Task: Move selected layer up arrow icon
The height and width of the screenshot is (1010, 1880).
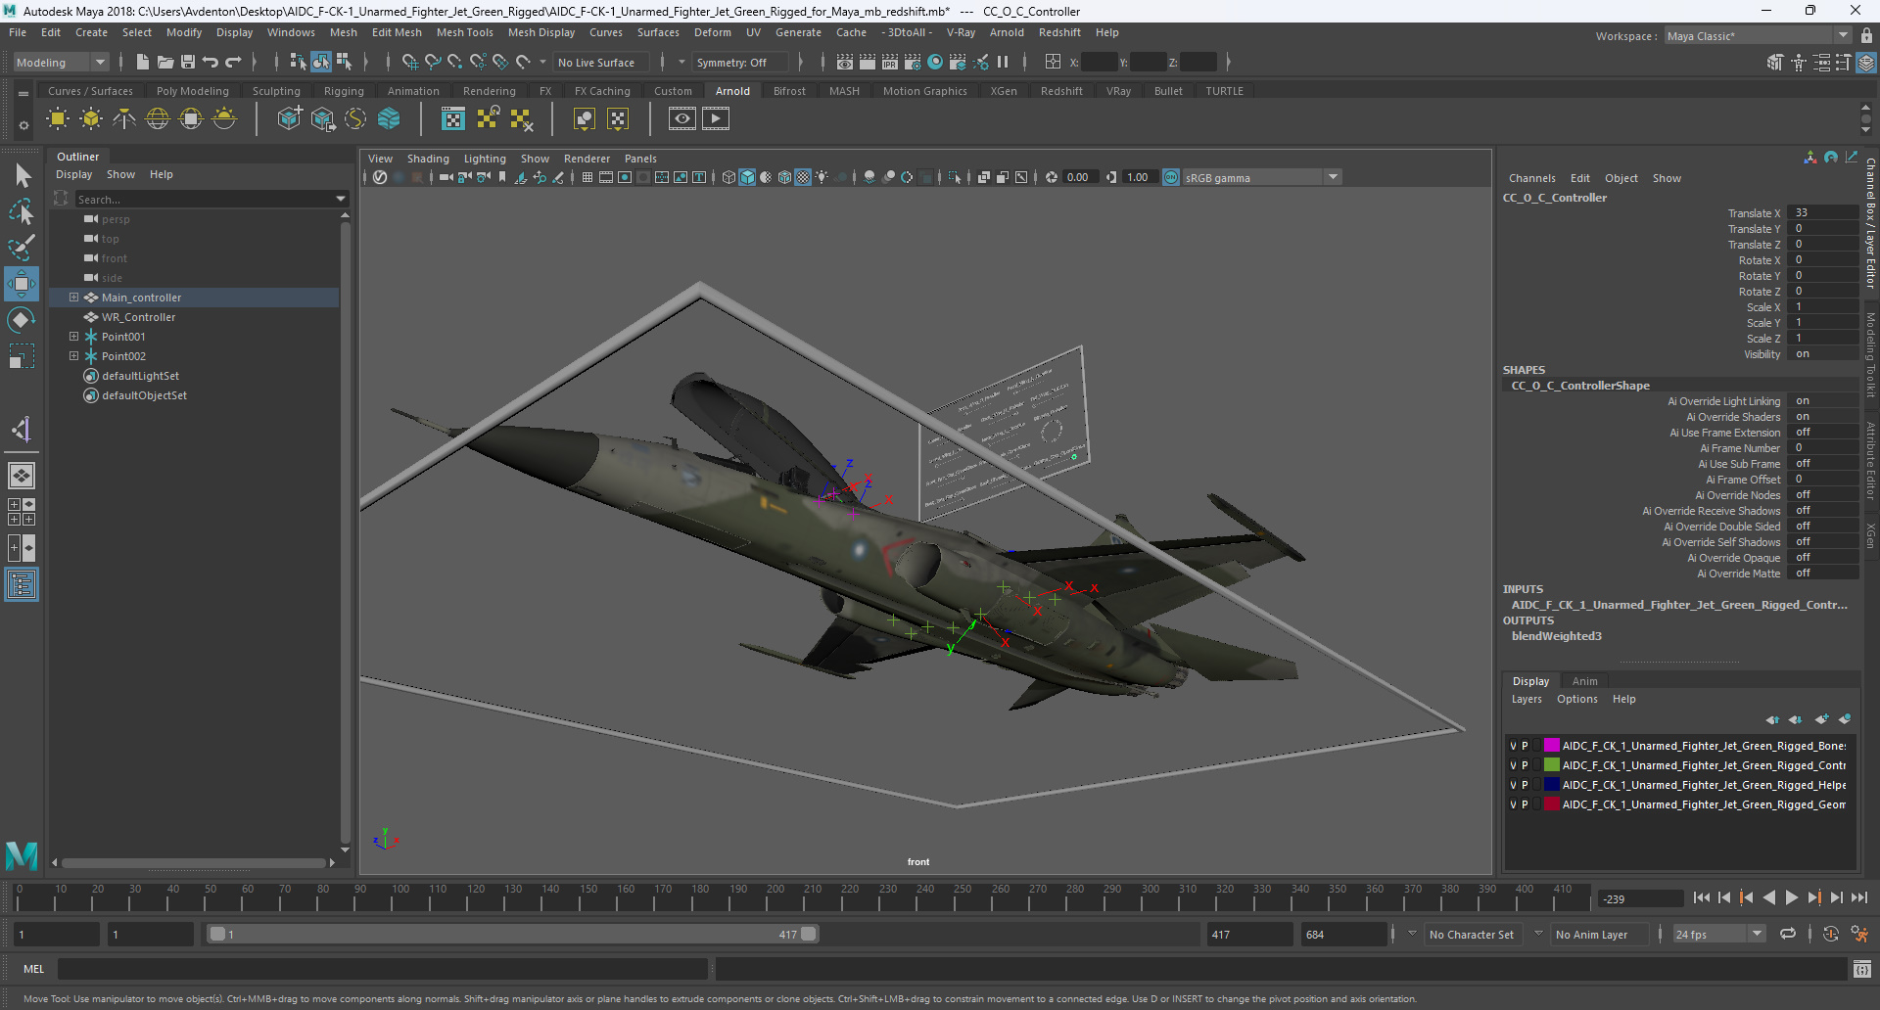Action: tap(1773, 719)
